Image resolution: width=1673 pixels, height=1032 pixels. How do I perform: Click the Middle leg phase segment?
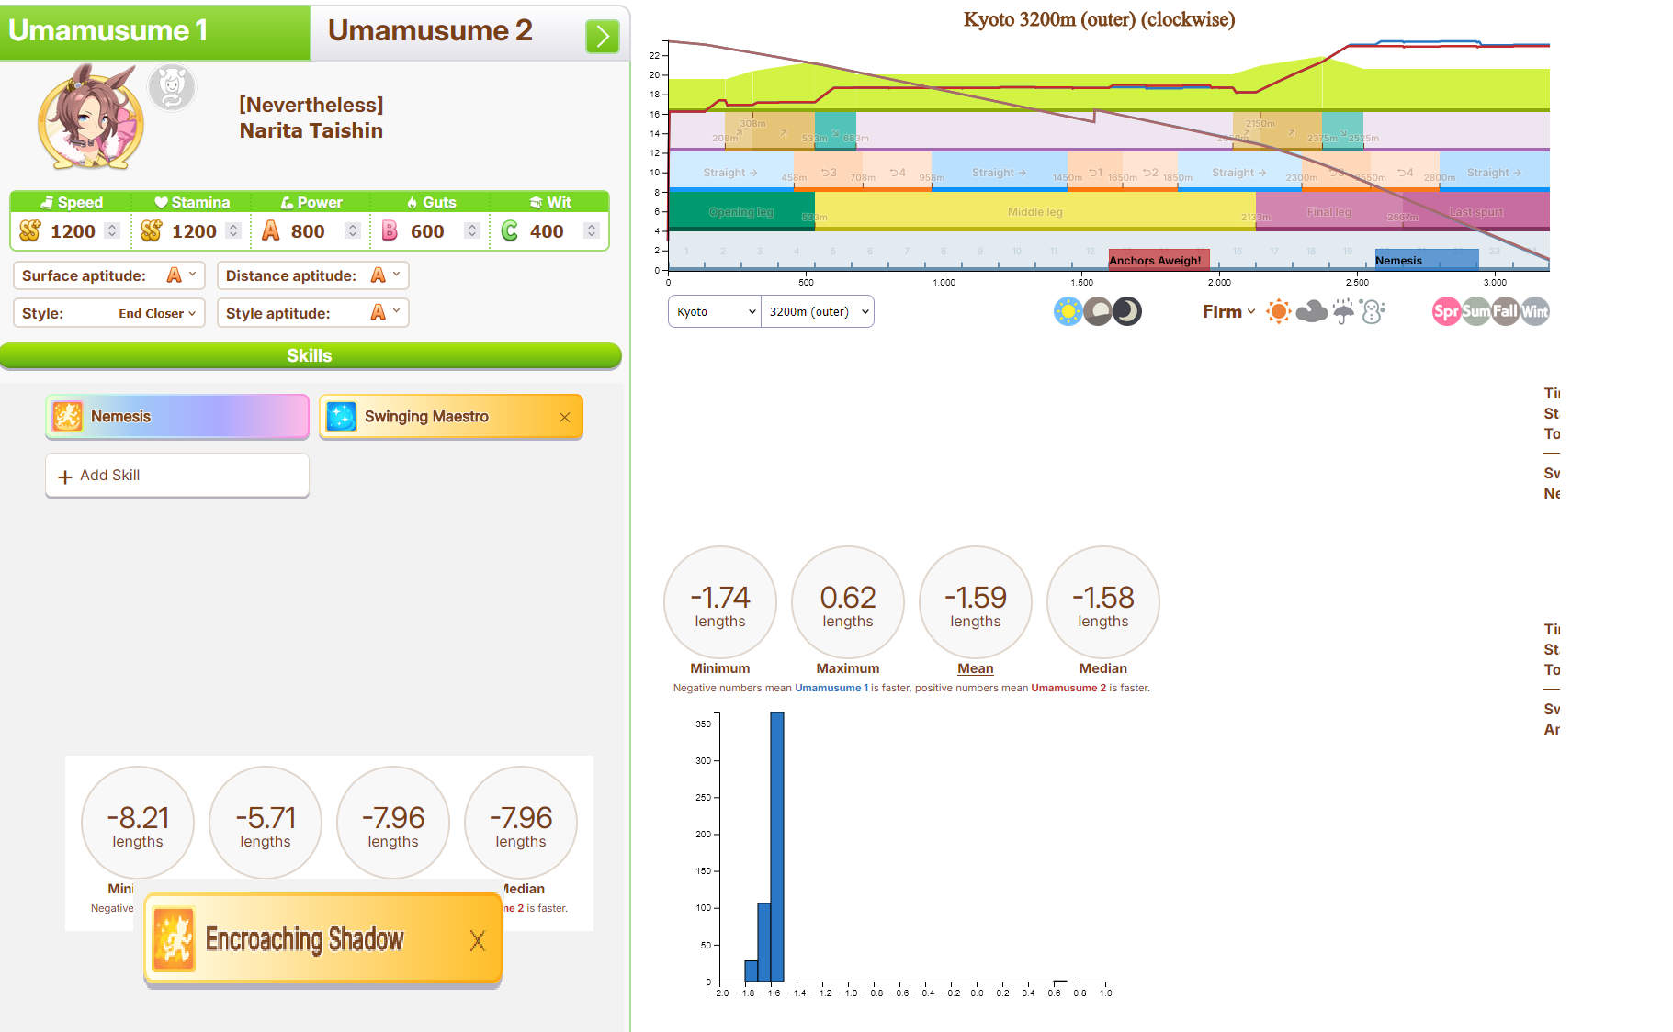(x=1035, y=212)
